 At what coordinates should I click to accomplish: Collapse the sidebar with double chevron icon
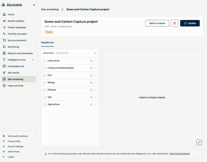point(34,5)
